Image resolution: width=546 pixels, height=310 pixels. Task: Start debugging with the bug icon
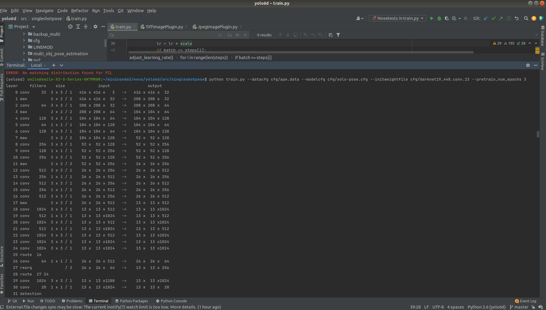pos(439,18)
